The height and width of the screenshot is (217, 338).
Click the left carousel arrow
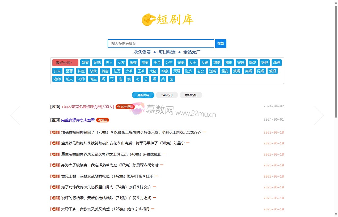click(x=15, y=115)
